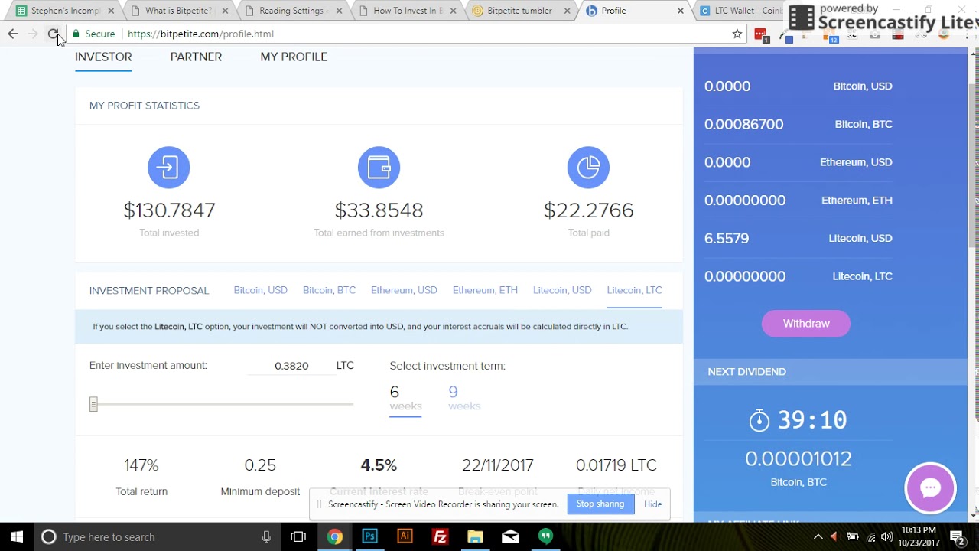Open Photoshop from the taskbar

pos(369,537)
